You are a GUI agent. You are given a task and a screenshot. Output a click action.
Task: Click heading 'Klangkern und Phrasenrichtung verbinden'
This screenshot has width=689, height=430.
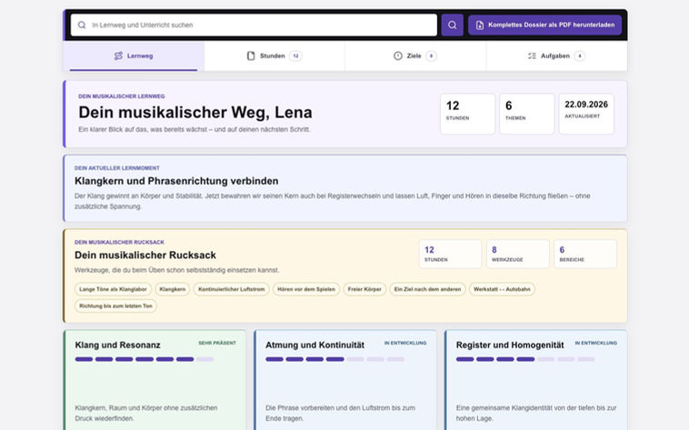click(x=176, y=181)
